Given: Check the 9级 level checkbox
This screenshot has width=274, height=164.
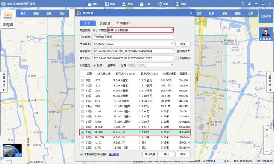Looking at the screenshot, I should point(83,80).
